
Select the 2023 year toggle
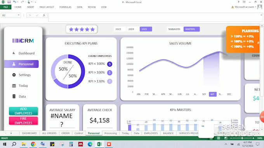(118, 29)
